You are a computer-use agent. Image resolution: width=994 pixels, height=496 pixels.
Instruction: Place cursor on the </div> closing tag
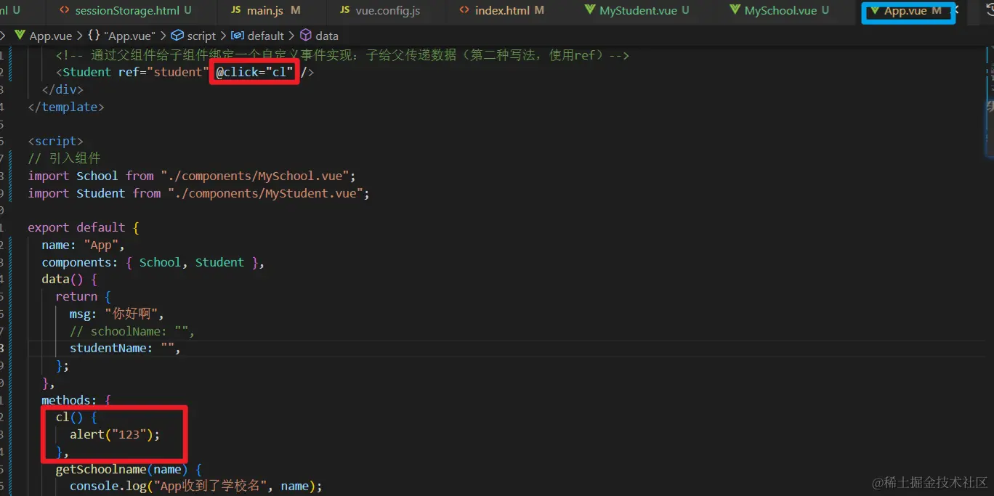62,89
